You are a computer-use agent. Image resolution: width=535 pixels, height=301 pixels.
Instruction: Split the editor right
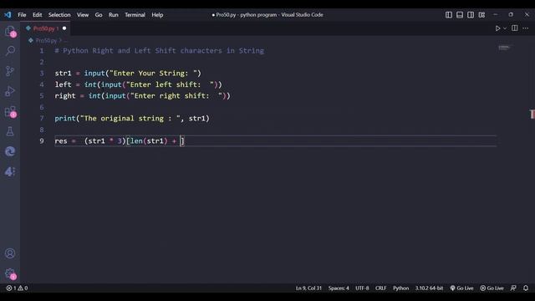click(515, 28)
